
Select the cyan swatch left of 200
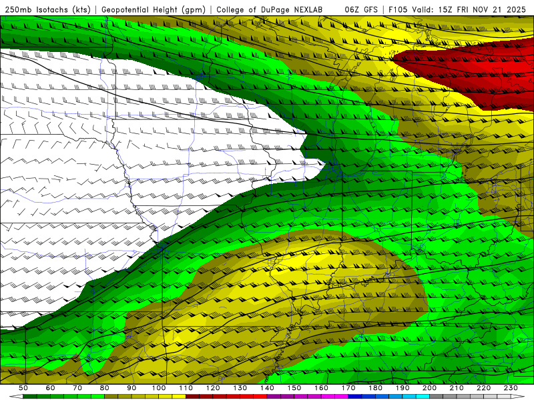coord(423,397)
